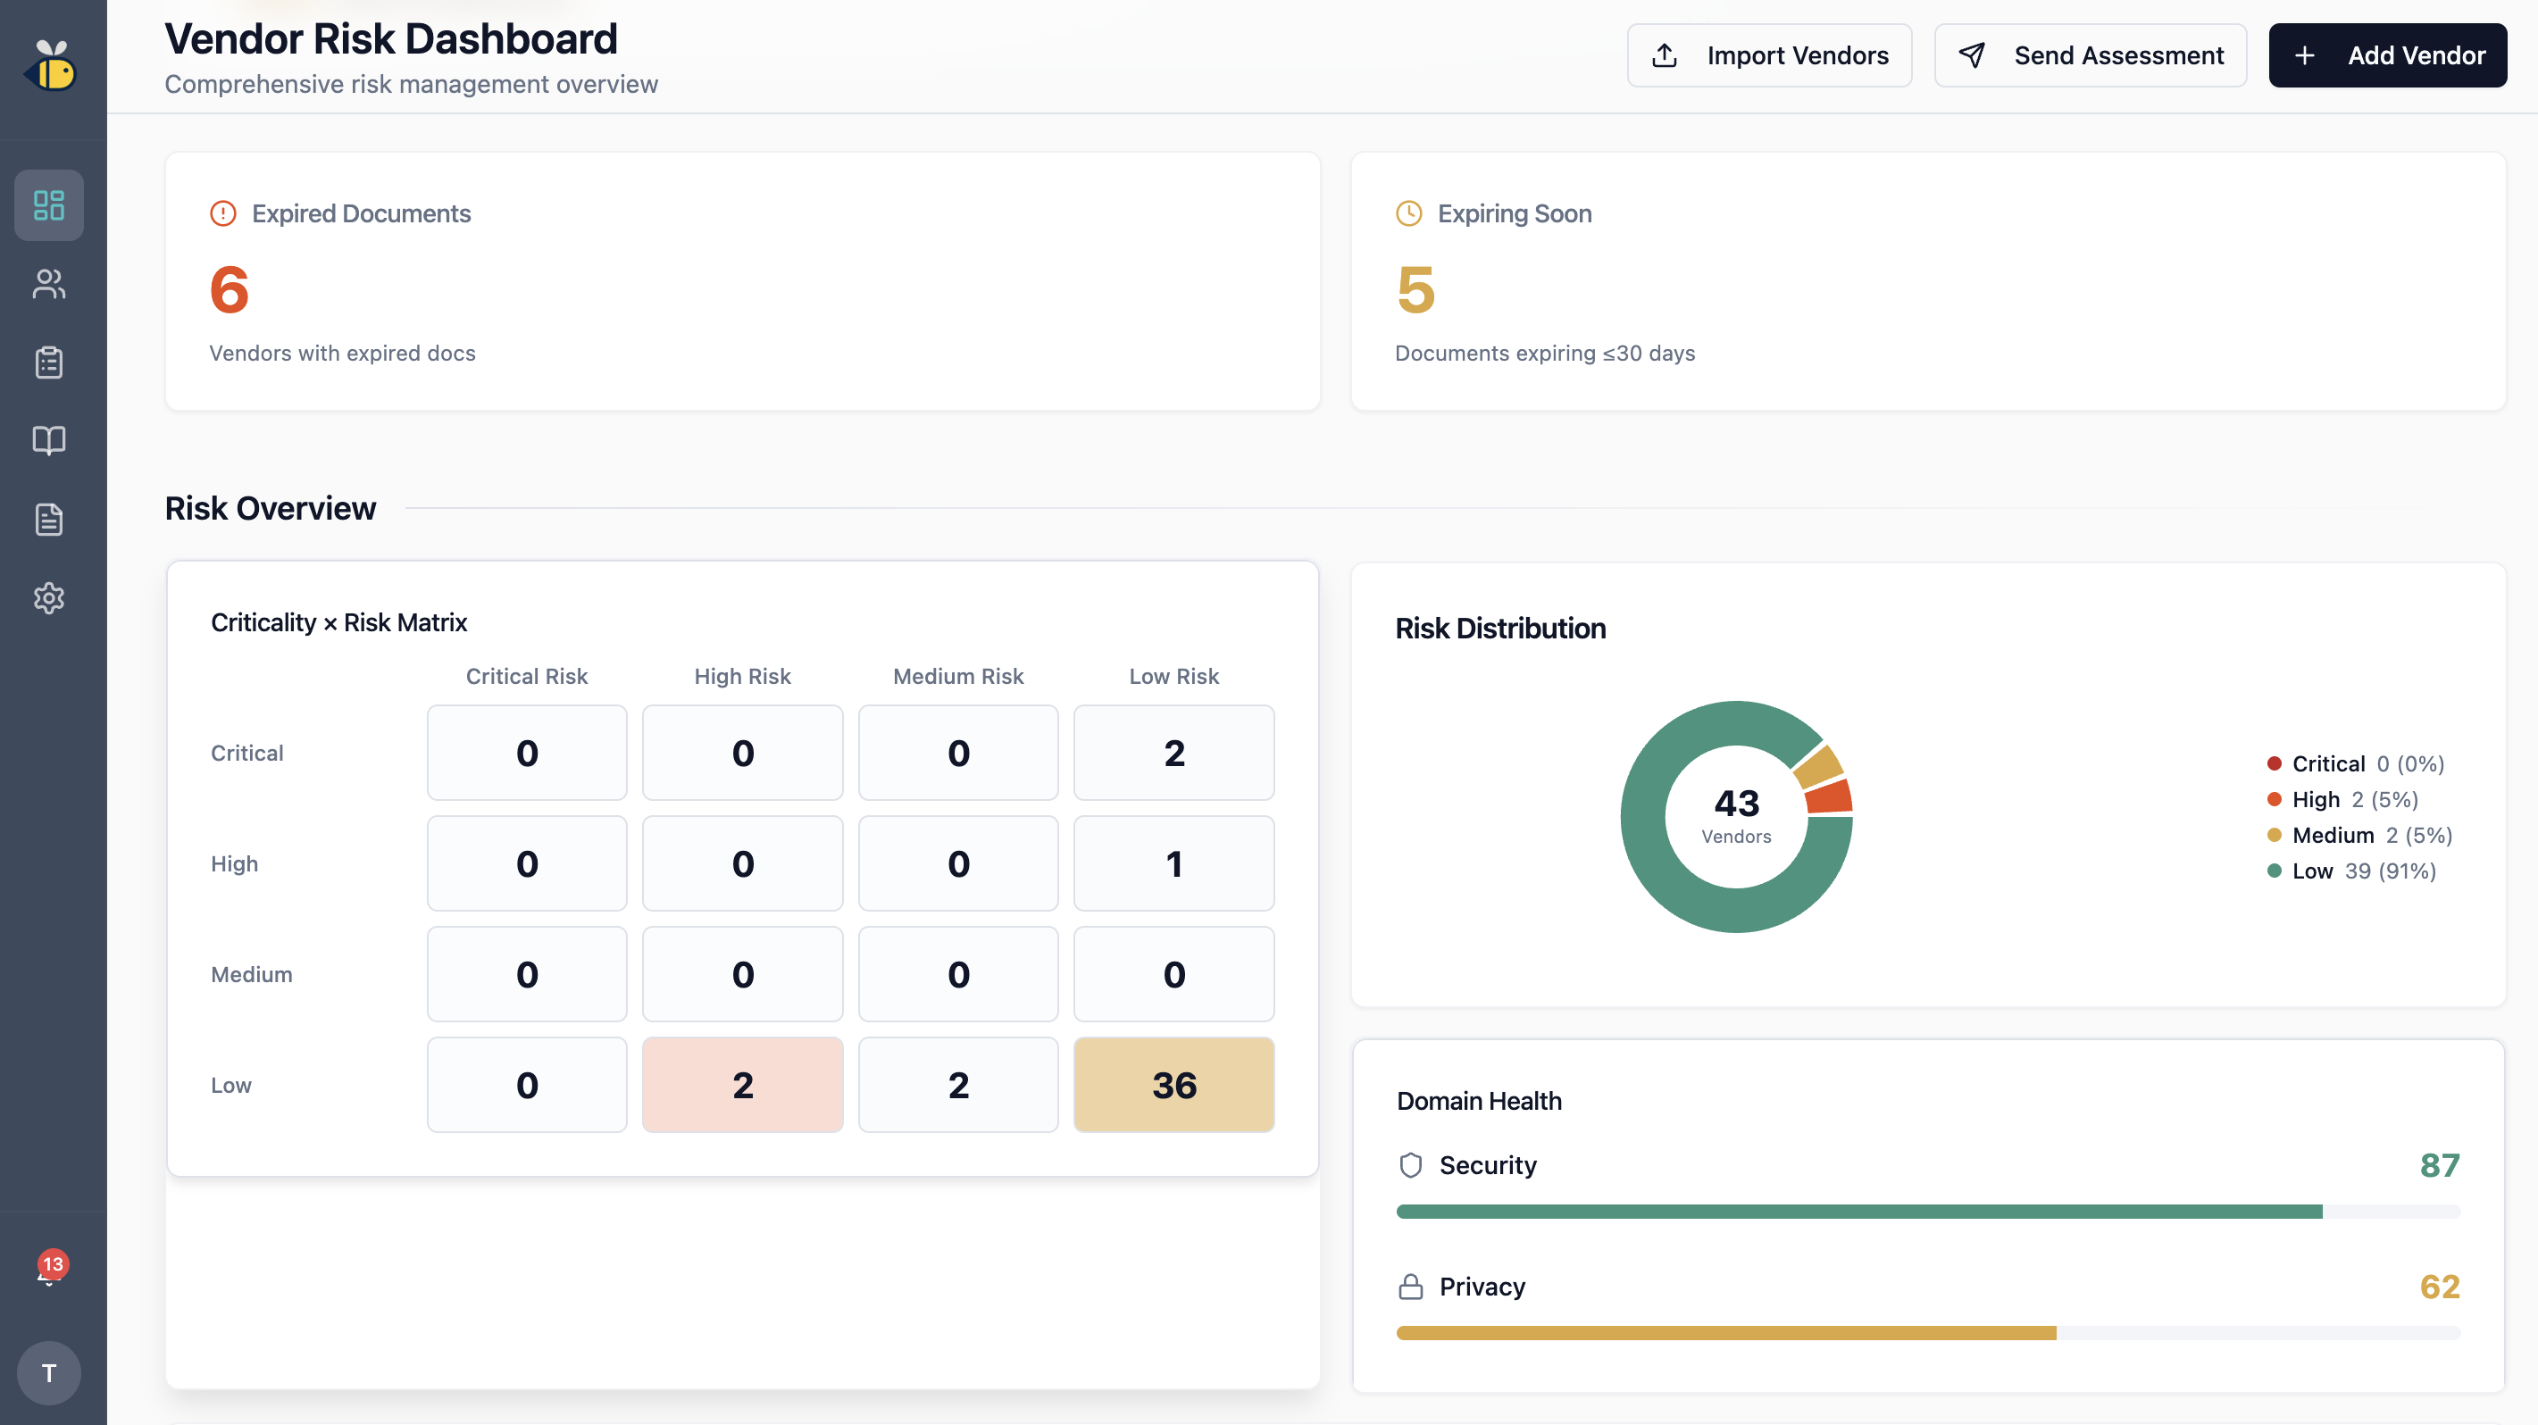The height and width of the screenshot is (1425, 2538).
Task: Open the Expired Documents card
Action: [x=742, y=280]
